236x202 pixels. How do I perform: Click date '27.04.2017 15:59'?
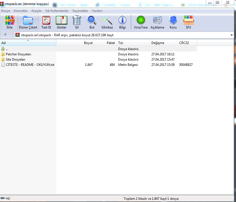(x=163, y=64)
